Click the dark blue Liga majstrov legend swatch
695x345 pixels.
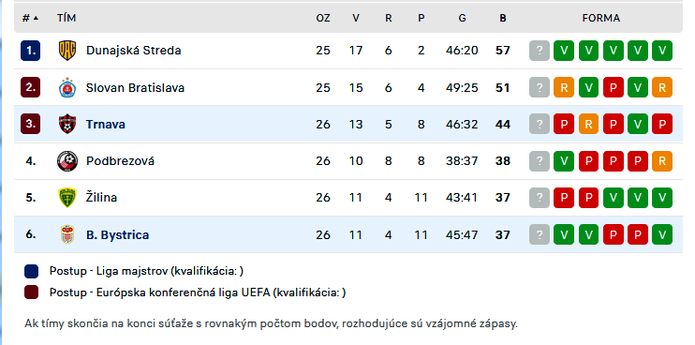32,271
